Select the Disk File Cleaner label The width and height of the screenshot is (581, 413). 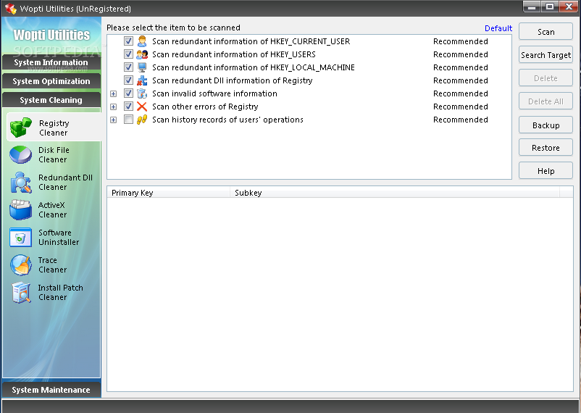click(54, 155)
